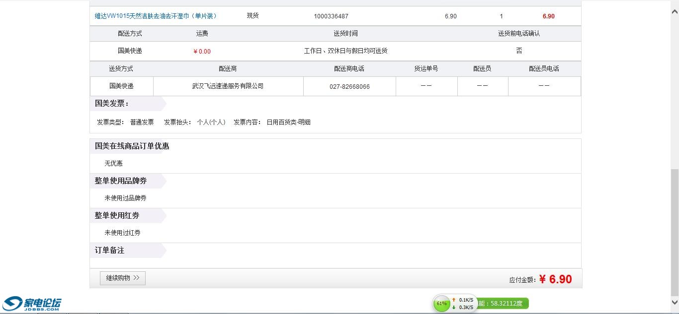Click the 日用百货类-明细 invoice content value
This screenshot has width=679, height=314.
click(x=288, y=122)
